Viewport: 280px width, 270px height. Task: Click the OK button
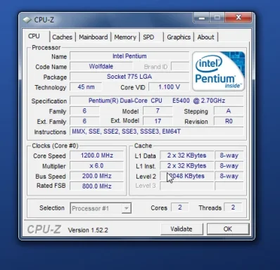228,229
